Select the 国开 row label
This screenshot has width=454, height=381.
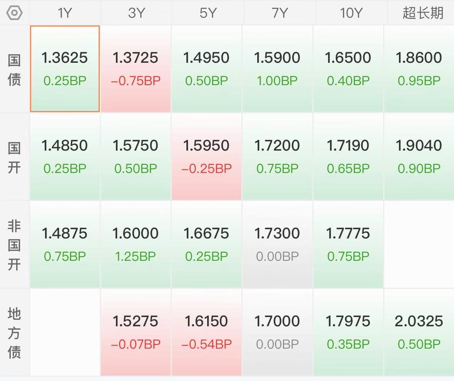pyautogui.click(x=14, y=158)
